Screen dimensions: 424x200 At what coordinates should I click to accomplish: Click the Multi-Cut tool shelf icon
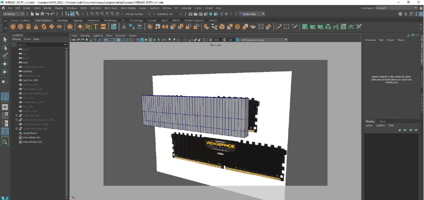(x=279, y=27)
